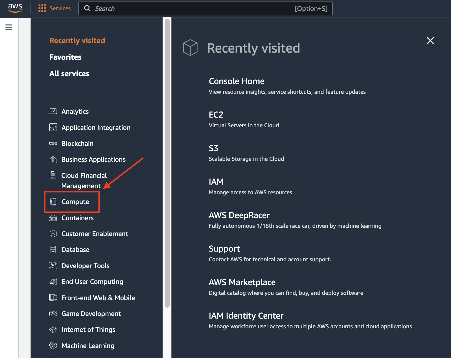
Task: Expand the Containers category
Action: pyautogui.click(x=78, y=218)
